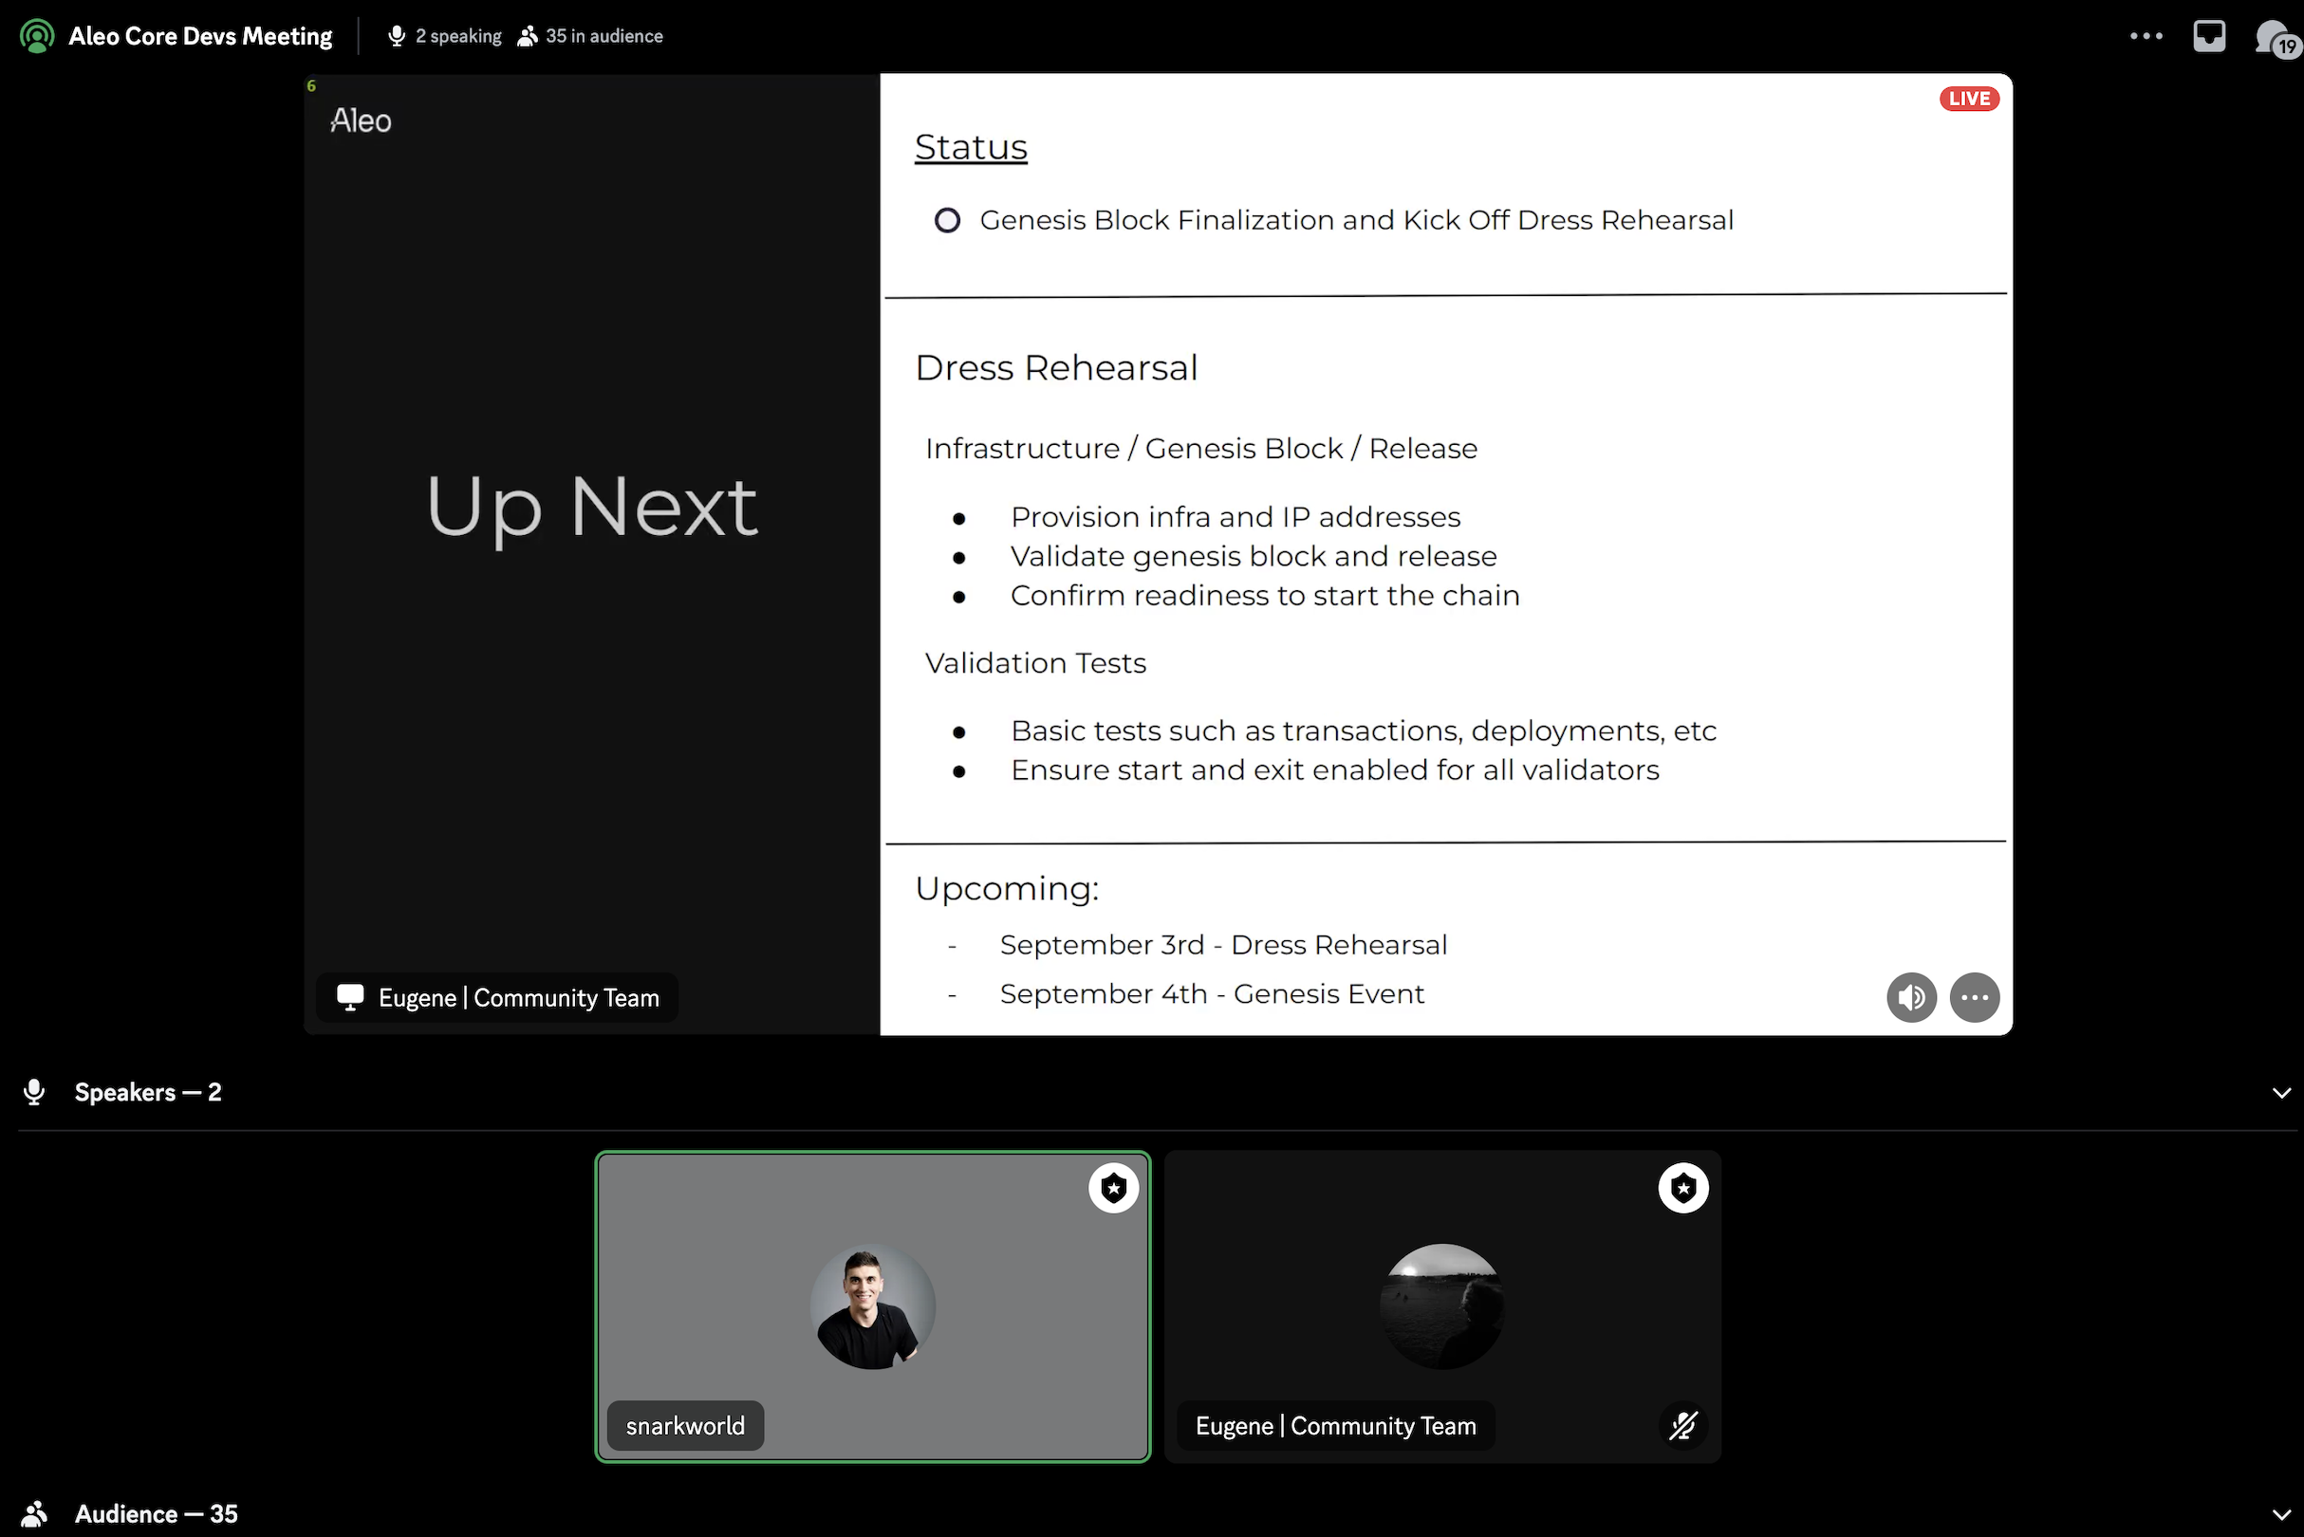Click the 'Up Next' slide panel text
2304x1537 pixels.
(591, 509)
